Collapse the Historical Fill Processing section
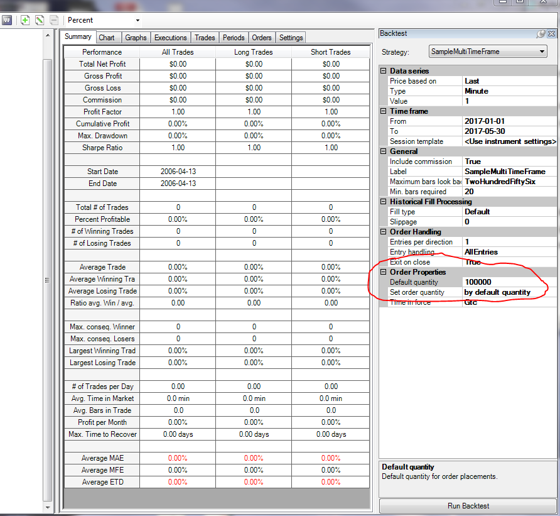 (383, 201)
